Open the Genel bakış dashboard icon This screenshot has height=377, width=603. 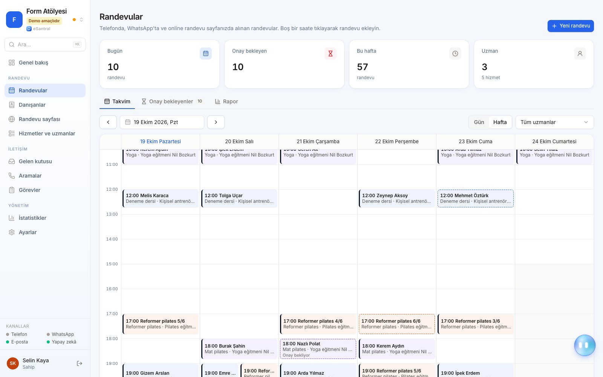[x=12, y=63]
